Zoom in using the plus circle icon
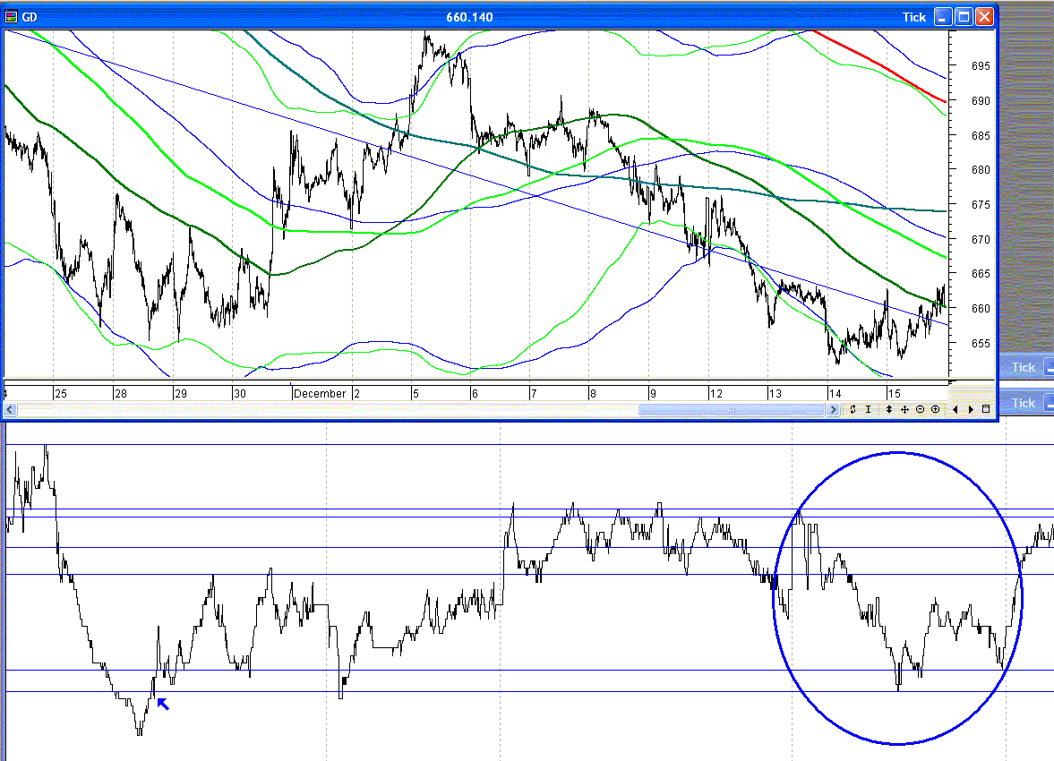The image size is (1054, 761). point(935,409)
